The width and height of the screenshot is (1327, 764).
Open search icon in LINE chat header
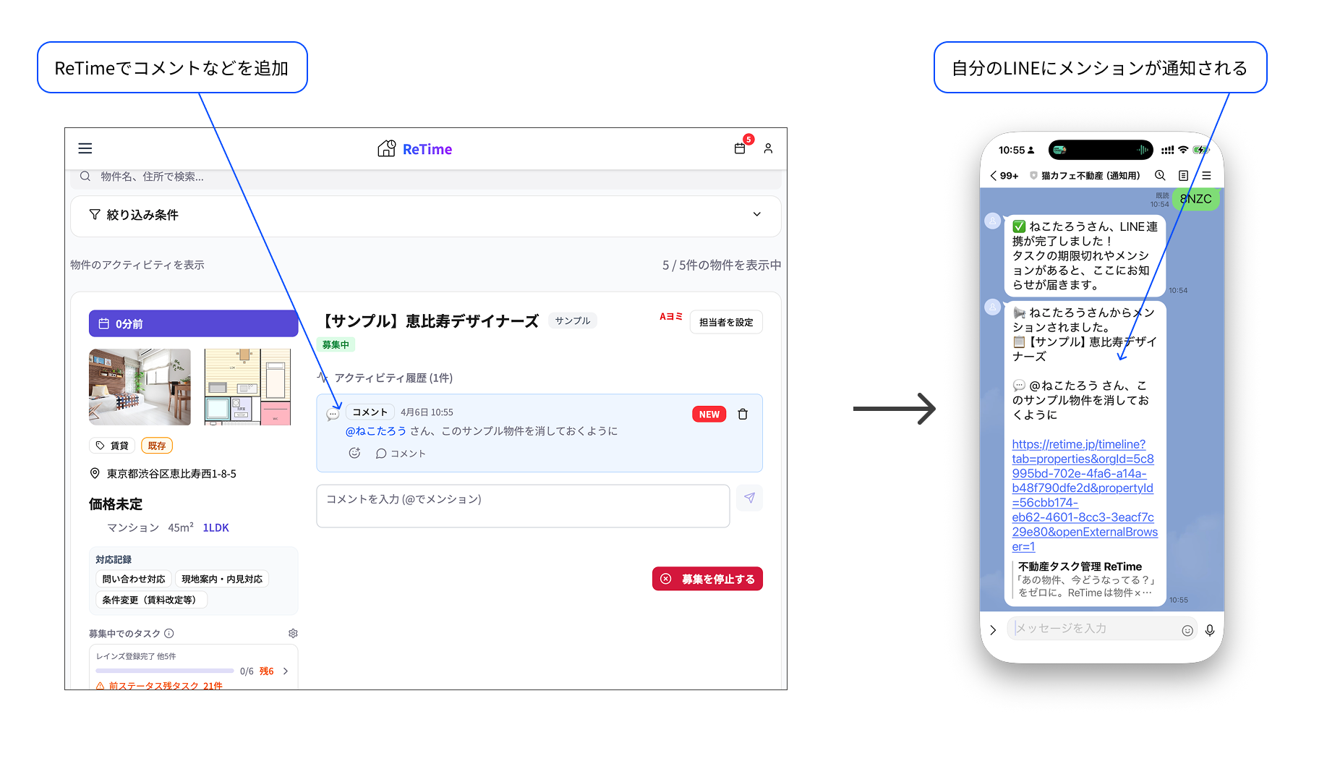click(x=1160, y=175)
